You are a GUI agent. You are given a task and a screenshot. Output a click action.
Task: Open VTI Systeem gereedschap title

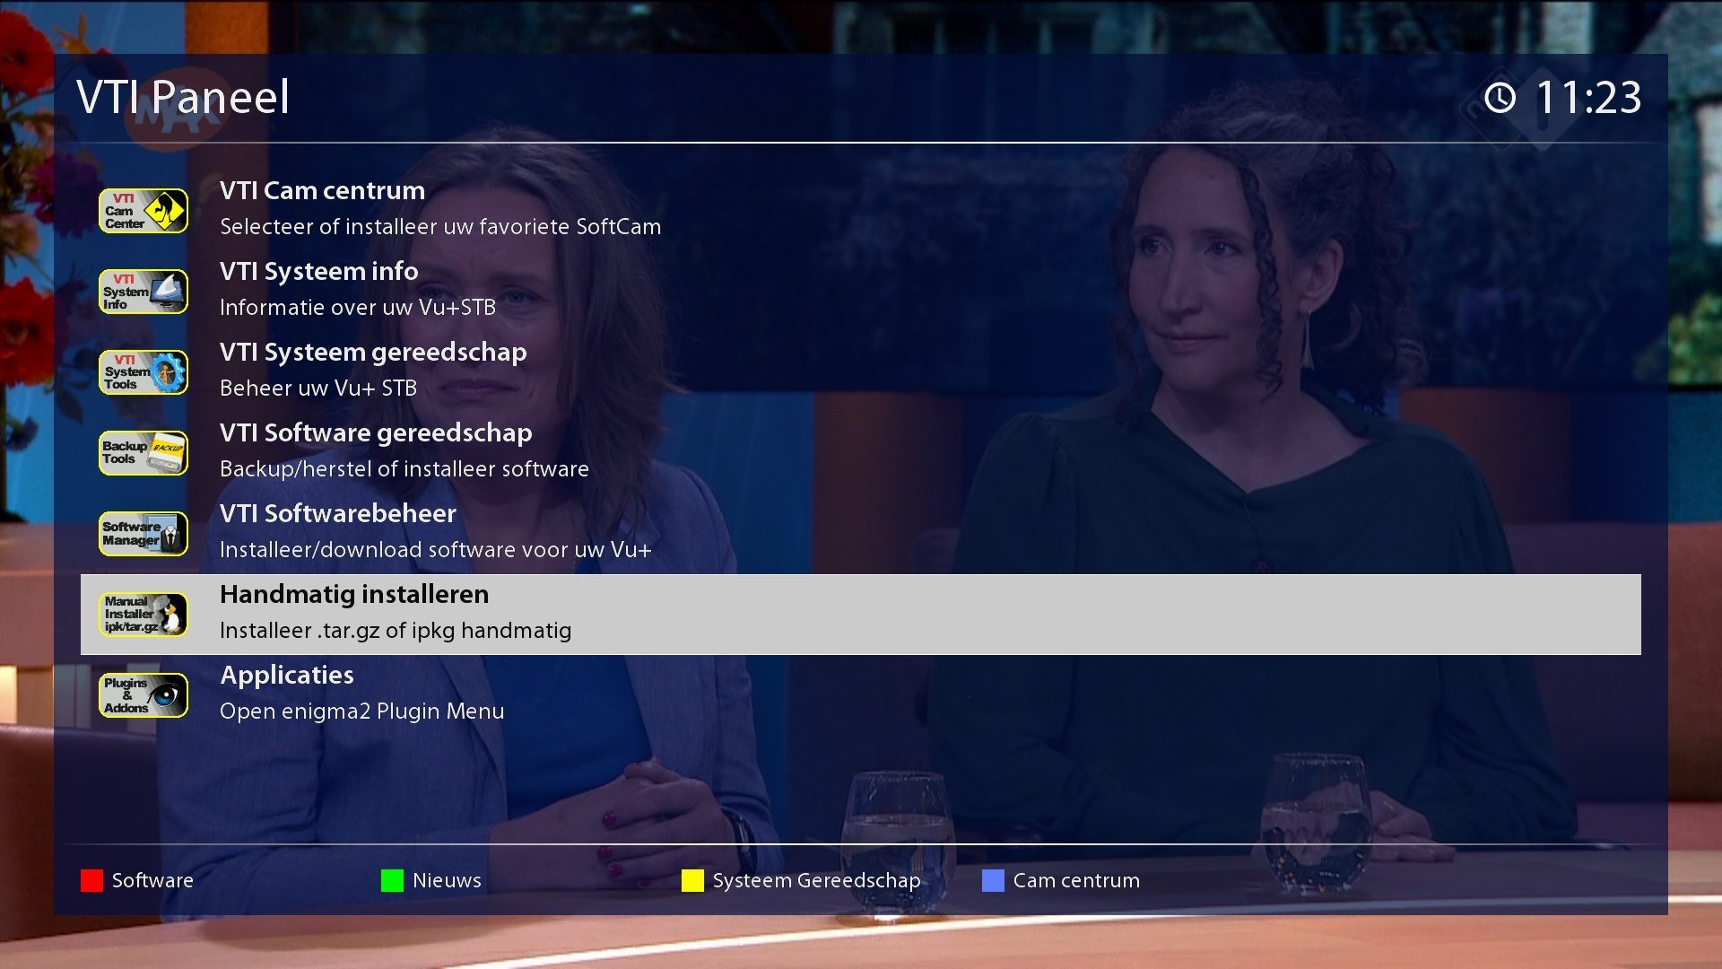click(x=372, y=353)
